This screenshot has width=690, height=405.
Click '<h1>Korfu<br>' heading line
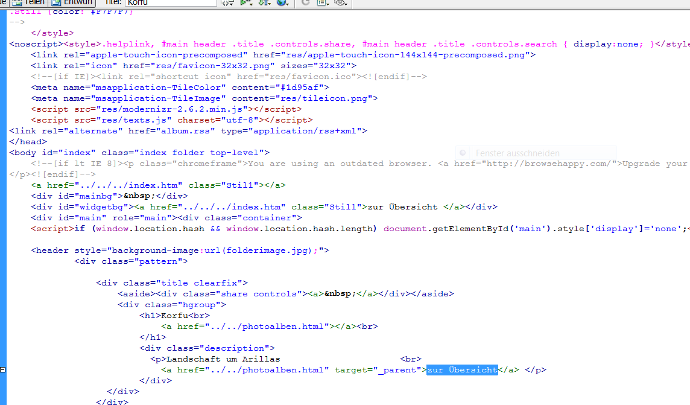click(175, 316)
